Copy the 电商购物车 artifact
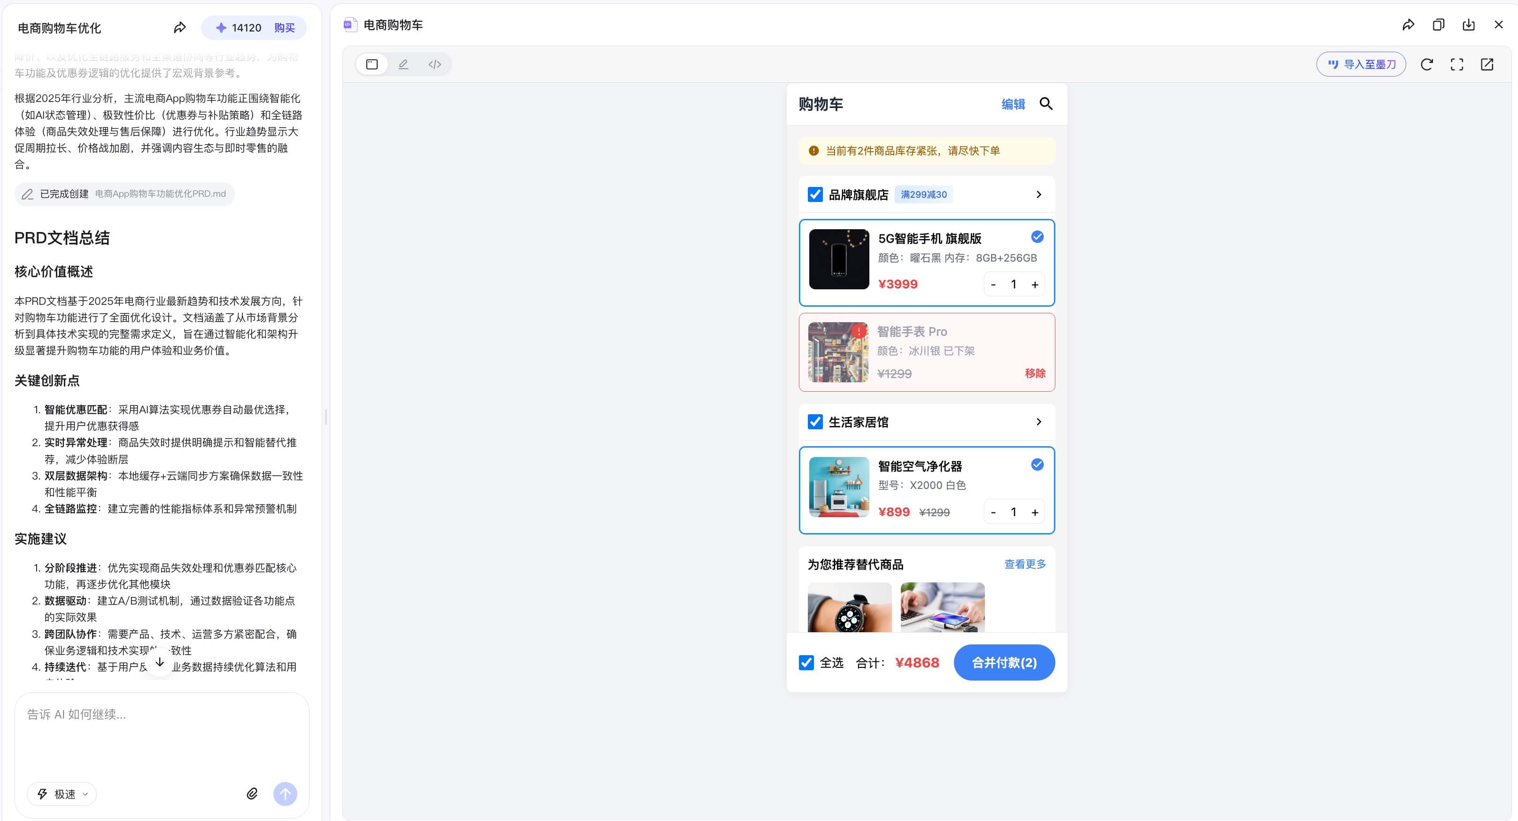The image size is (1518, 821). 1439,25
